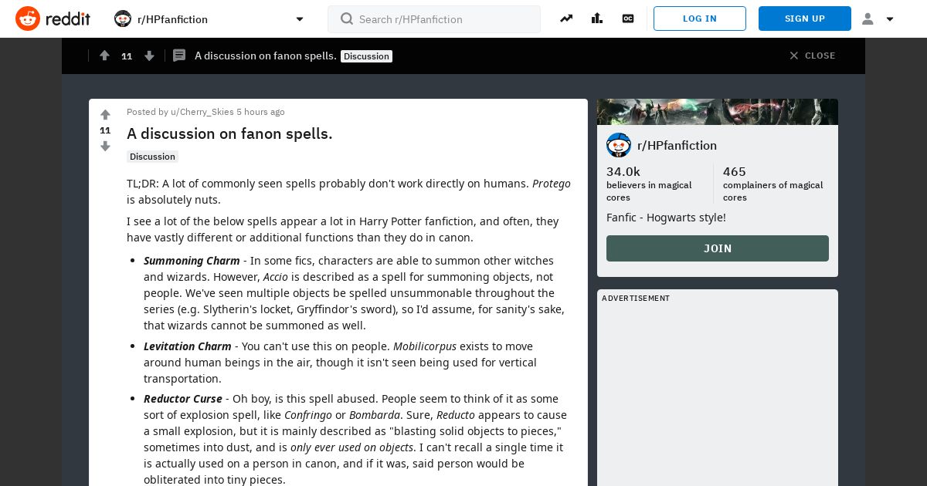This screenshot has width=927, height=486.
Task: Click the text post icon in top bar
Action: click(179, 56)
